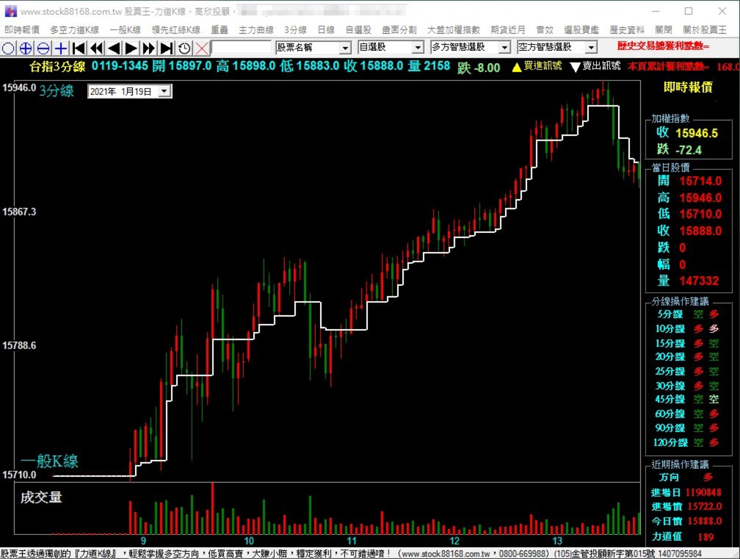The width and height of the screenshot is (740, 559).
Task: Jump to last bar with skip-to-end button
Action: 166,48
